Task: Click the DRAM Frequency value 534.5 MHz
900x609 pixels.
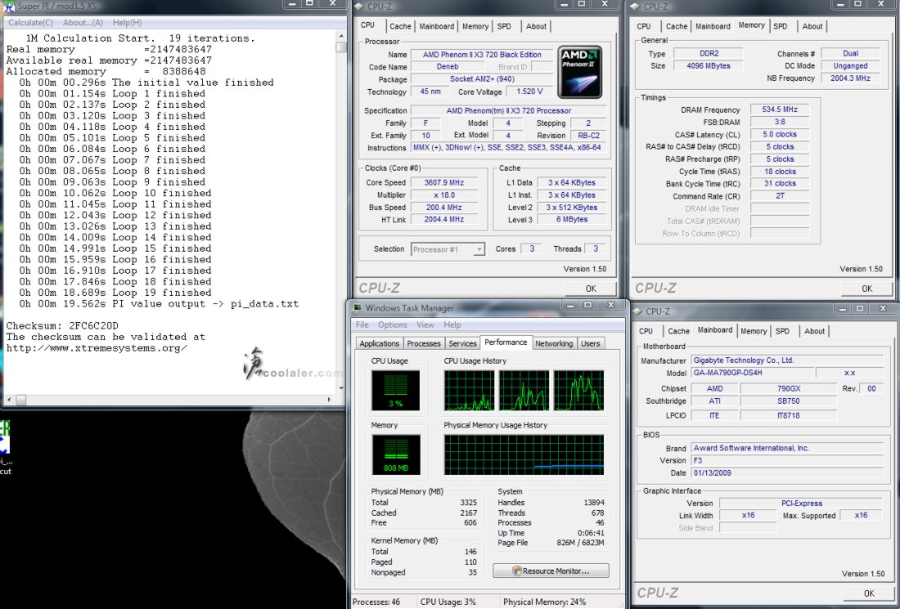Action: tap(780, 110)
